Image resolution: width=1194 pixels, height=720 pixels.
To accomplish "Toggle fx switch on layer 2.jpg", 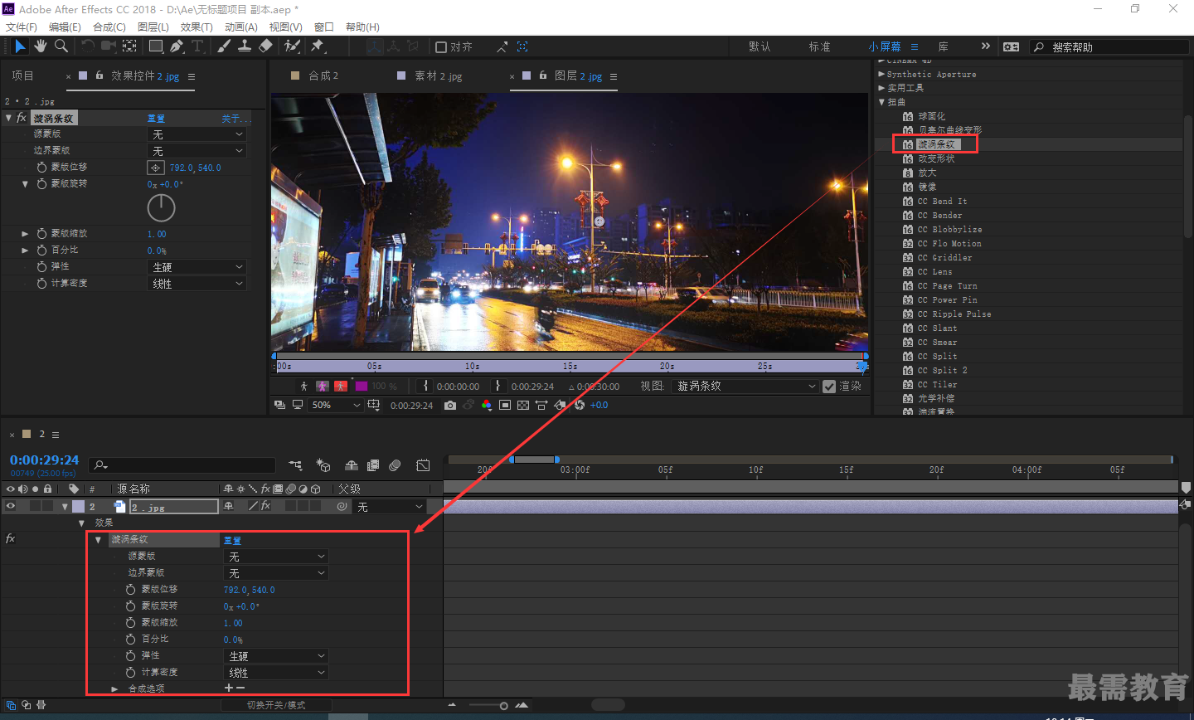I will pos(265,506).
